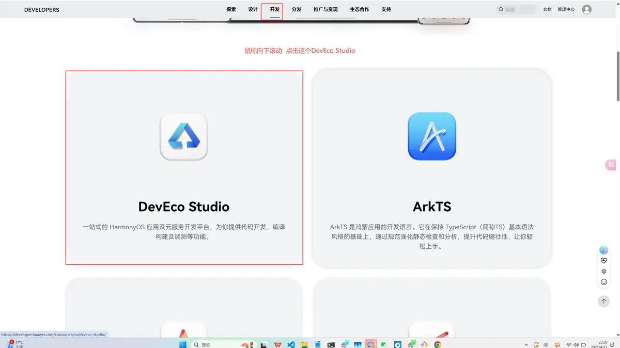Click the 文档 link in header
This screenshot has height=348, width=620.
[x=547, y=9]
